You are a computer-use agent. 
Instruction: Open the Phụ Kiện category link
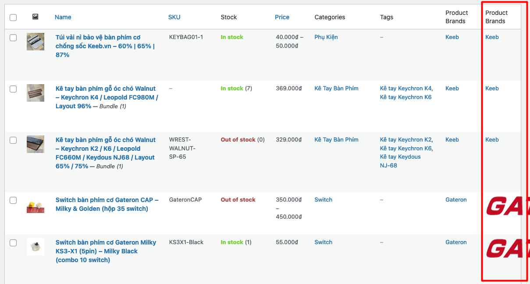click(x=326, y=37)
